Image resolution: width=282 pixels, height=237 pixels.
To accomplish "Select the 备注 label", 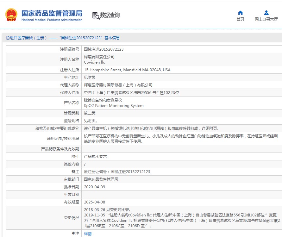I will 75,172.
